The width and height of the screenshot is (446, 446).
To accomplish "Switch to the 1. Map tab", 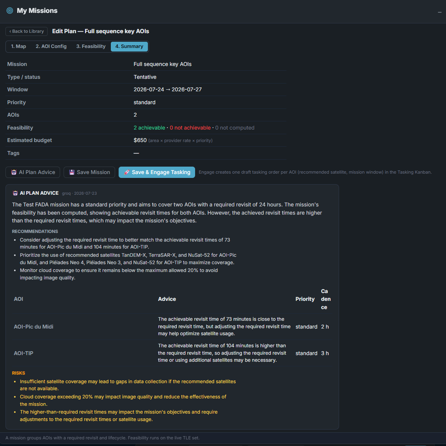I will [18, 46].
